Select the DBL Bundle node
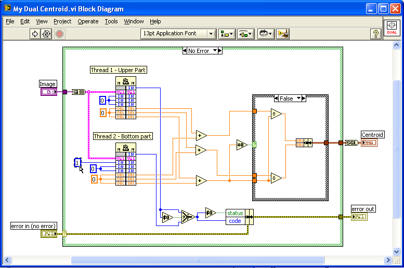Screen dimensions: 404x268 click(304, 143)
